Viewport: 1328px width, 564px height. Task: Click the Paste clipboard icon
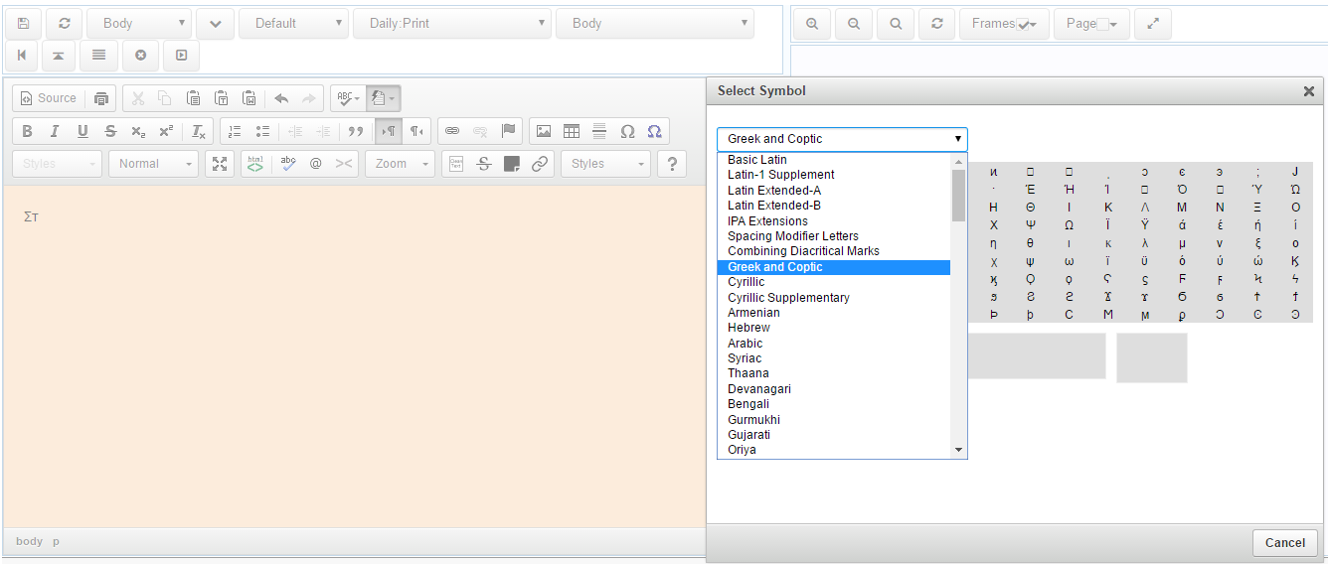coord(194,98)
